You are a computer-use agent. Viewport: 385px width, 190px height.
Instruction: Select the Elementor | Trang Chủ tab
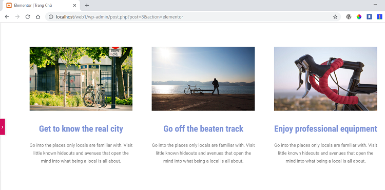click(x=41, y=6)
